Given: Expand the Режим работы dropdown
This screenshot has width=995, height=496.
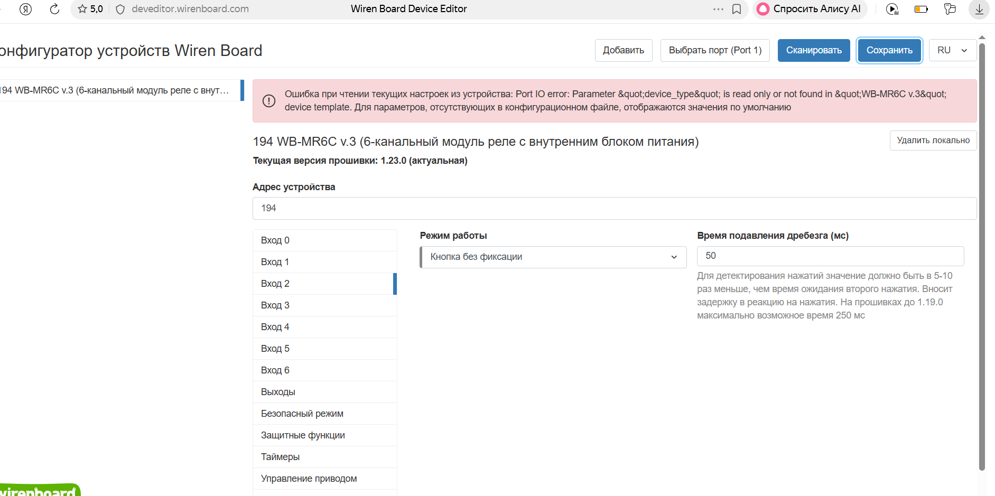Looking at the screenshot, I should [553, 257].
